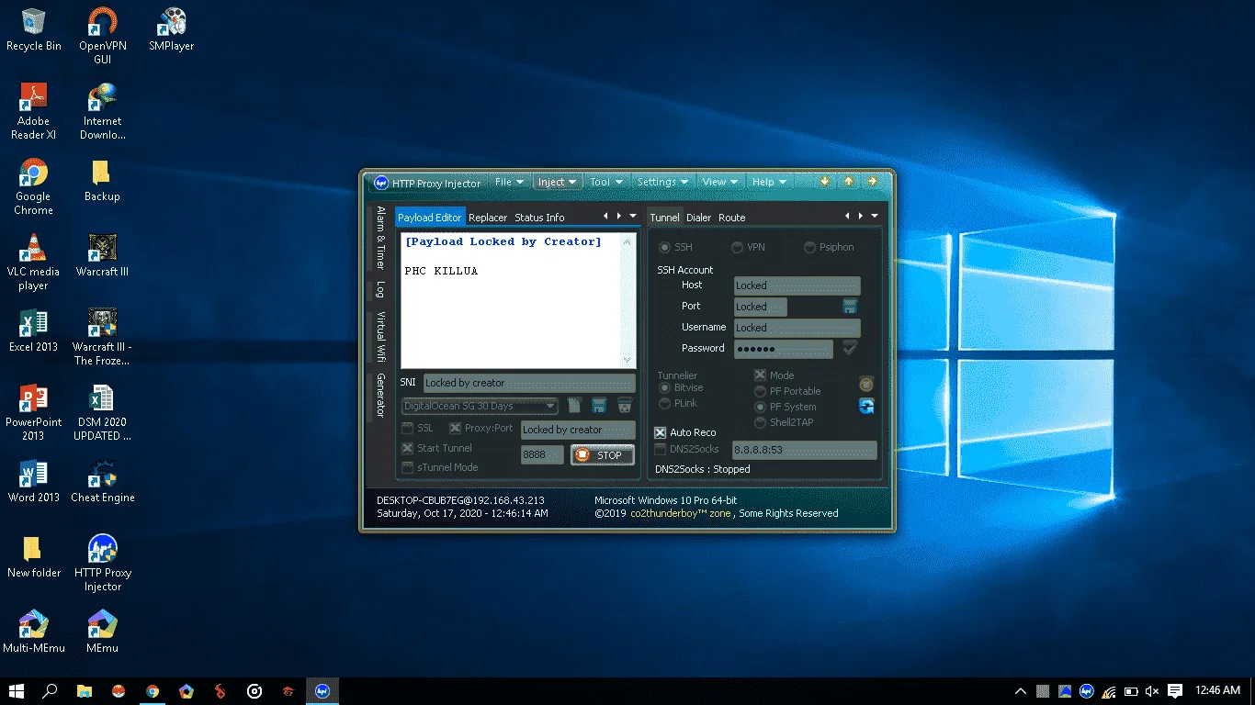The width and height of the screenshot is (1255, 705).
Task: Click Google Chrome taskbar icon
Action: (x=153, y=691)
